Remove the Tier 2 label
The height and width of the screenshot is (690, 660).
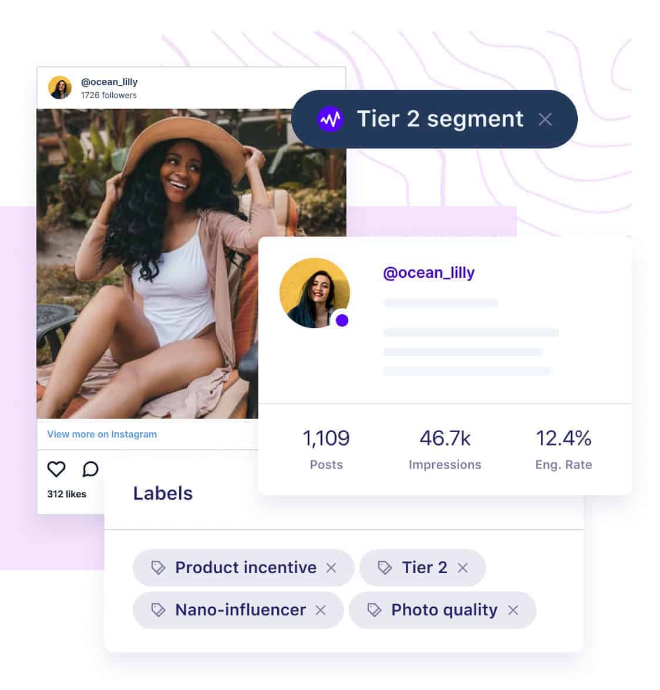[463, 568]
